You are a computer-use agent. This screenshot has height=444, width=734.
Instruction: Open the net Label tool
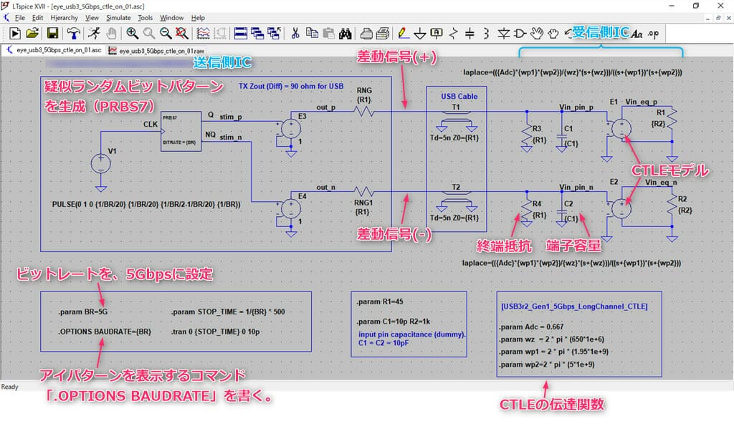point(436,32)
